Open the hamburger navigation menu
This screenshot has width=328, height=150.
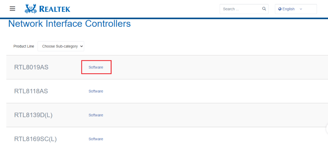coord(12,9)
